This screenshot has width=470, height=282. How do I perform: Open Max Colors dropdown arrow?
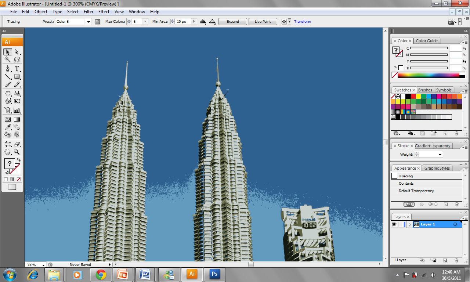(x=145, y=22)
